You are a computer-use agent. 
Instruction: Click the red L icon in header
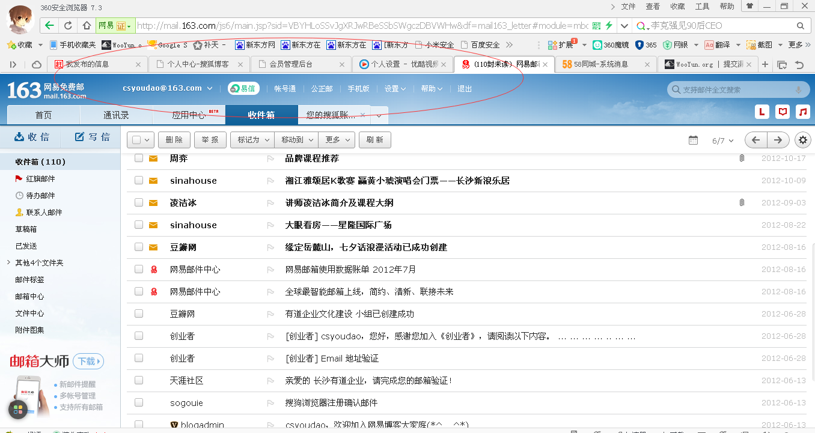click(x=762, y=112)
